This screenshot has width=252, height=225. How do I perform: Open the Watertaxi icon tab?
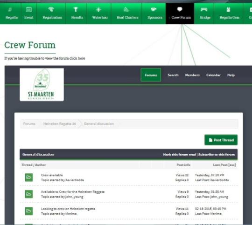coord(98,9)
